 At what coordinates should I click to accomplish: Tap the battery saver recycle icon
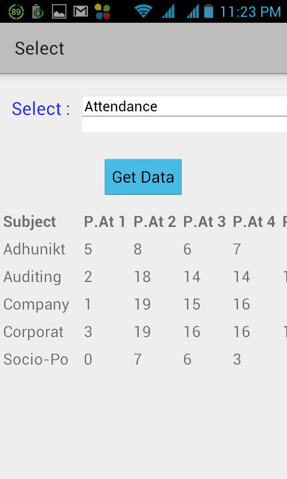click(x=38, y=12)
